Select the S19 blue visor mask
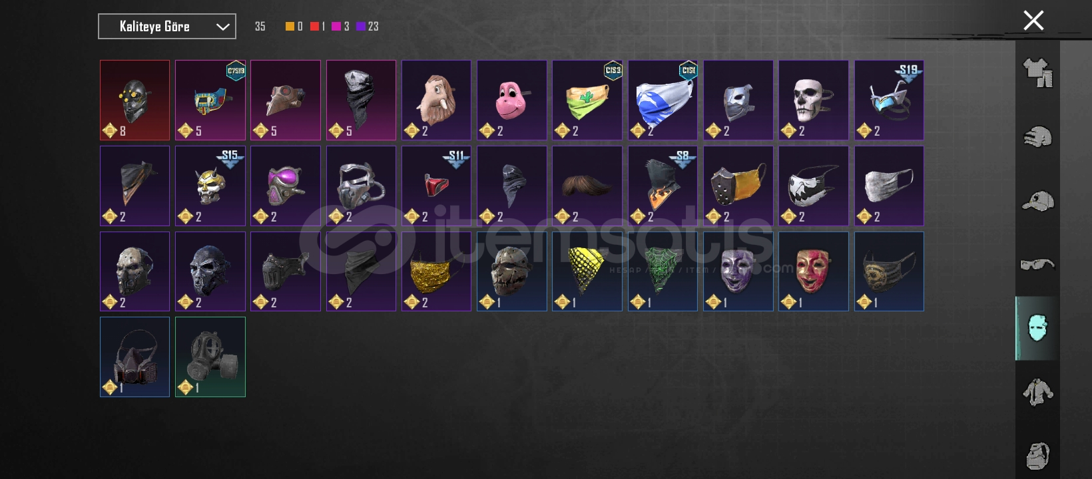The width and height of the screenshot is (1092, 479). click(x=889, y=100)
